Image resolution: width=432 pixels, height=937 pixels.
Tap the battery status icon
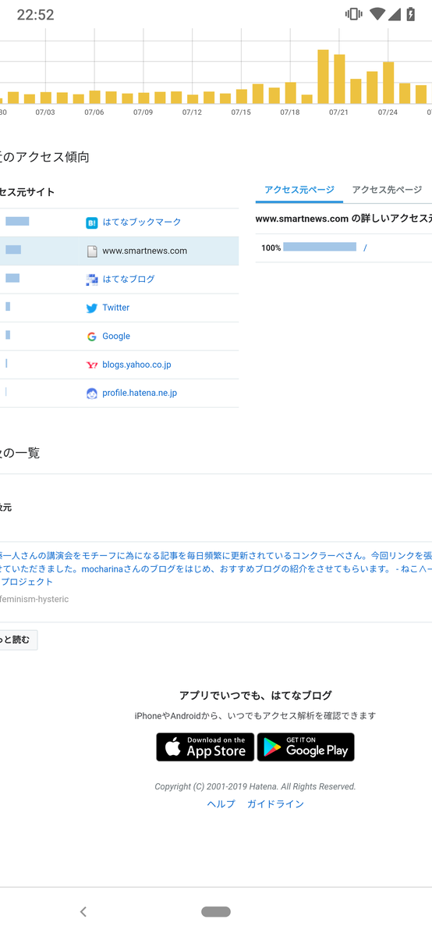(x=410, y=14)
